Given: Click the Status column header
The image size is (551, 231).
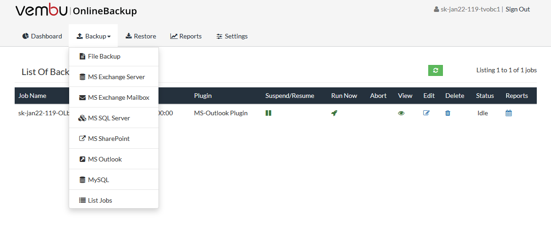Looking at the screenshot, I should click(x=485, y=96).
